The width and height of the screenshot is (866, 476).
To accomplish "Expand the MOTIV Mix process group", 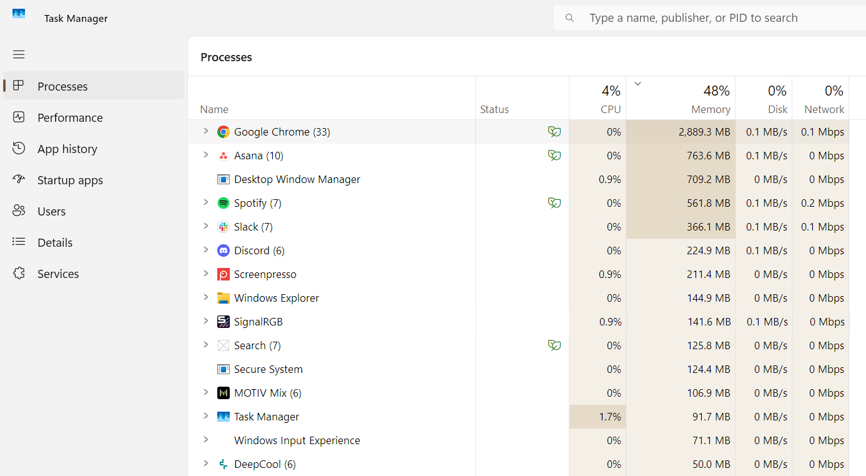I will pyautogui.click(x=205, y=392).
